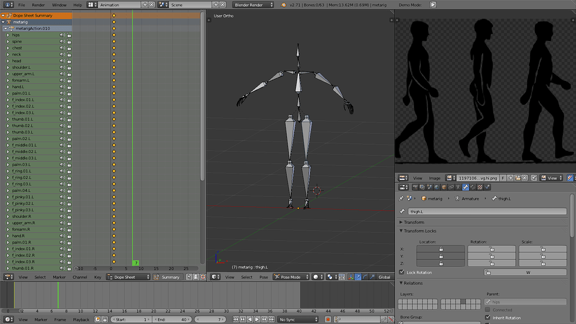
Task: Click the thigh.L bone name field
Action: 487,211
